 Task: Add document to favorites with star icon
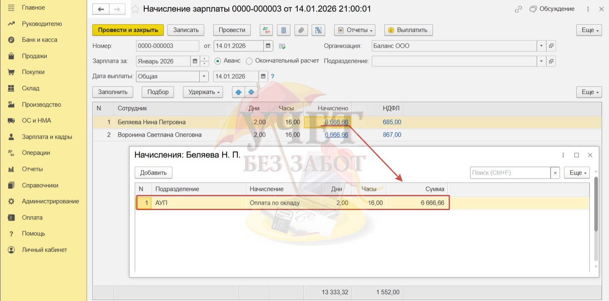135,9
